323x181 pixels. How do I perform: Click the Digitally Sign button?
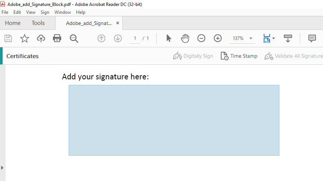pos(193,56)
